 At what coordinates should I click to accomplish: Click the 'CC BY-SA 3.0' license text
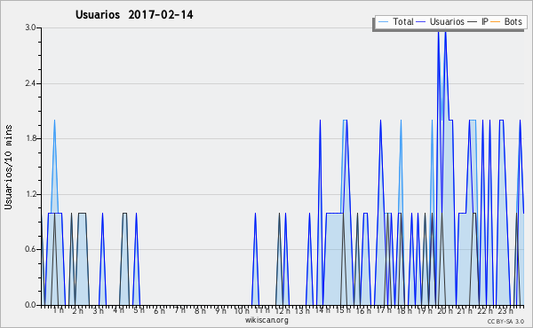(x=505, y=321)
